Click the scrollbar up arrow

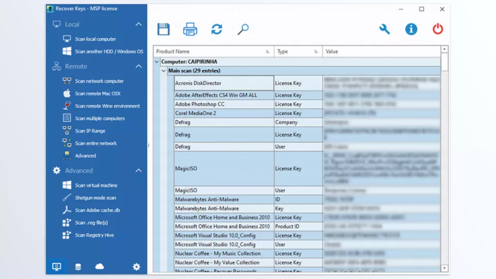(444, 49)
